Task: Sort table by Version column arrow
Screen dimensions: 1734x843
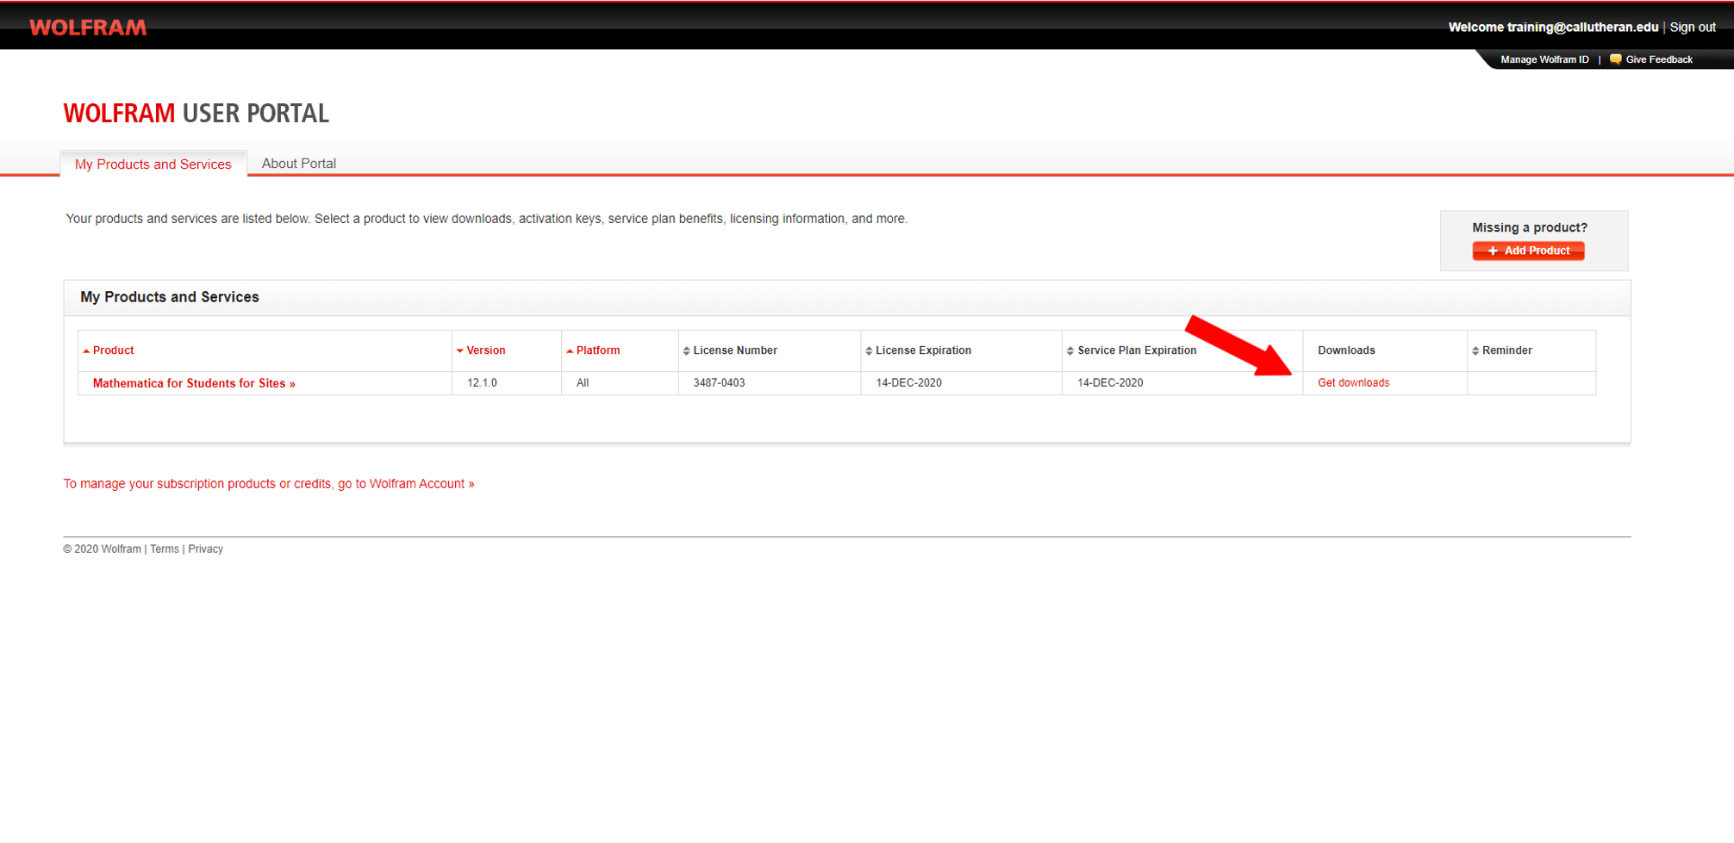Action: (460, 351)
